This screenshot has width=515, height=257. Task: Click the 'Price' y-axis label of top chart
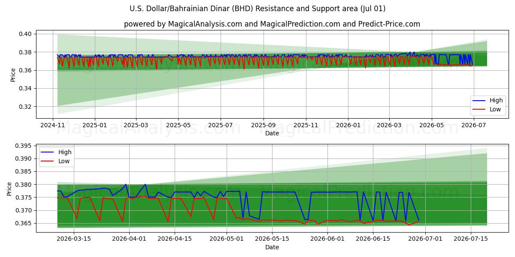pos(13,75)
